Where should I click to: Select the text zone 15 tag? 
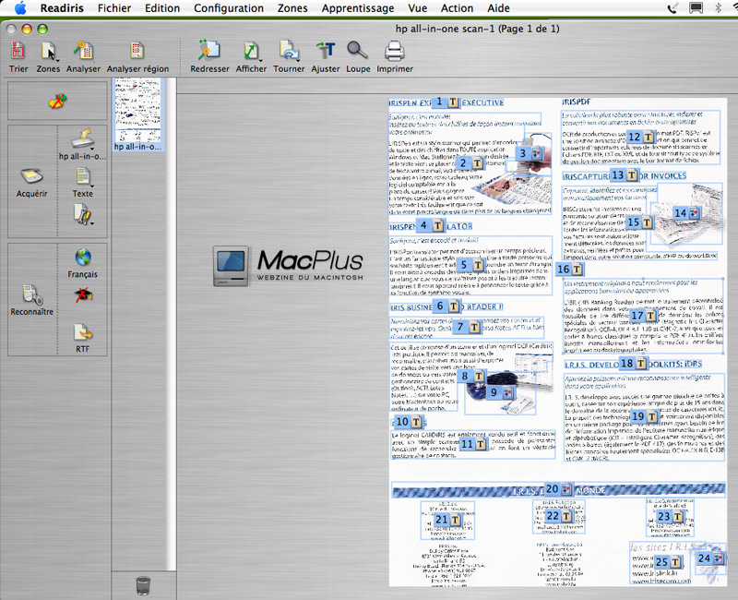coord(640,222)
